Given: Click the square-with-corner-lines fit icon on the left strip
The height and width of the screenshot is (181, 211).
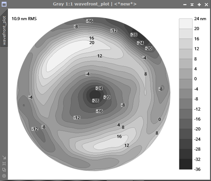Looking at the screenshot, I should 4,164.
